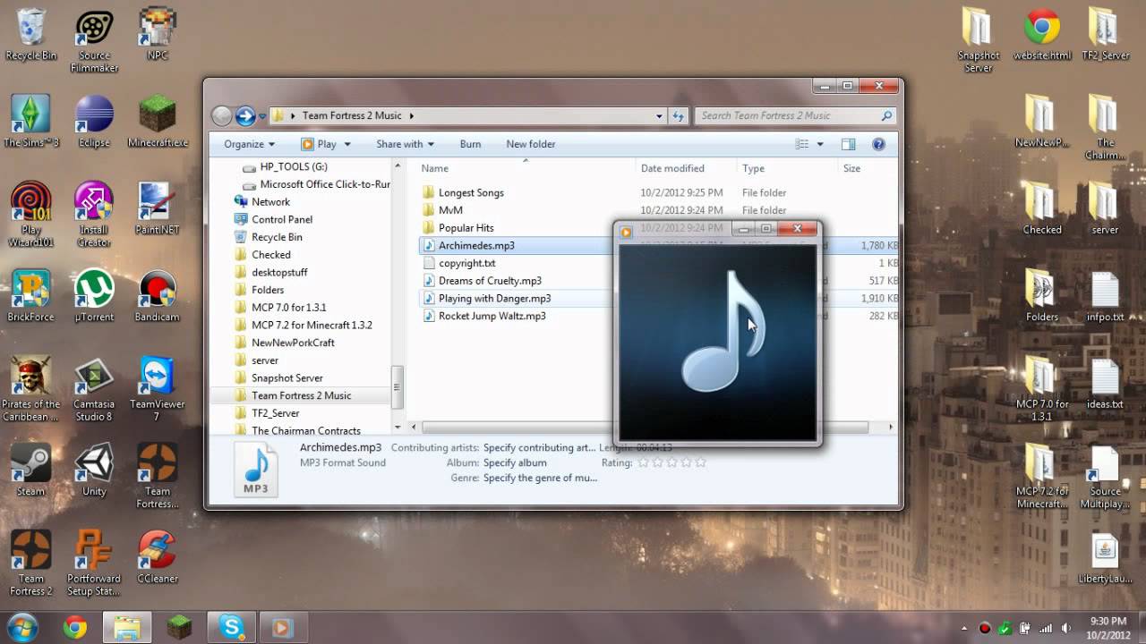Select copyright.txt file
The width and height of the screenshot is (1146, 644).
(x=466, y=263)
